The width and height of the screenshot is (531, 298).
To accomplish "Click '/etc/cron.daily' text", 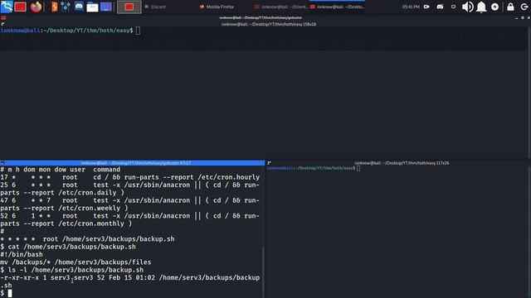I will tap(87, 193).
